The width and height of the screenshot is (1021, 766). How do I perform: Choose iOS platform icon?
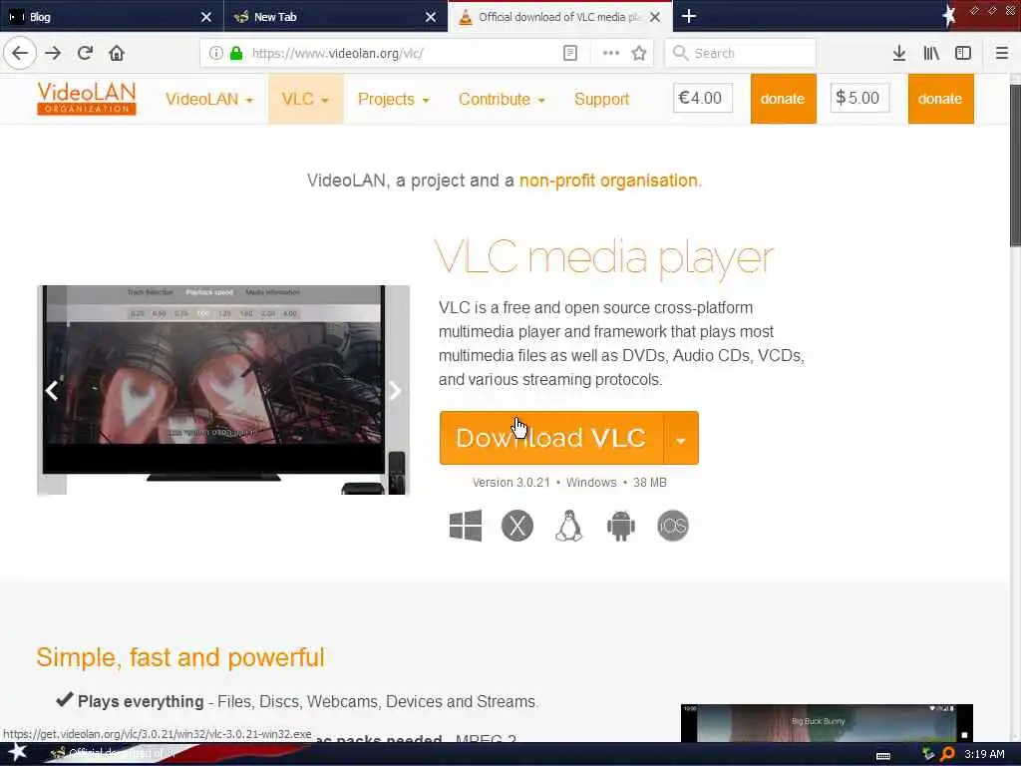[x=673, y=526]
